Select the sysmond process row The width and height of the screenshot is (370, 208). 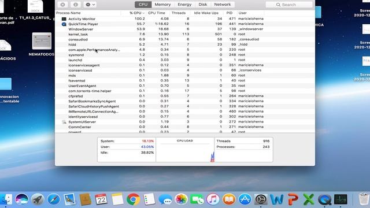point(185,55)
